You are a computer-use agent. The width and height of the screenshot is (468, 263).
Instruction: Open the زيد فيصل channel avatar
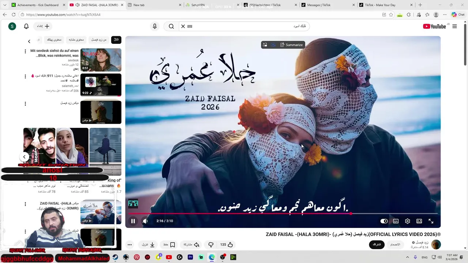click(436, 244)
